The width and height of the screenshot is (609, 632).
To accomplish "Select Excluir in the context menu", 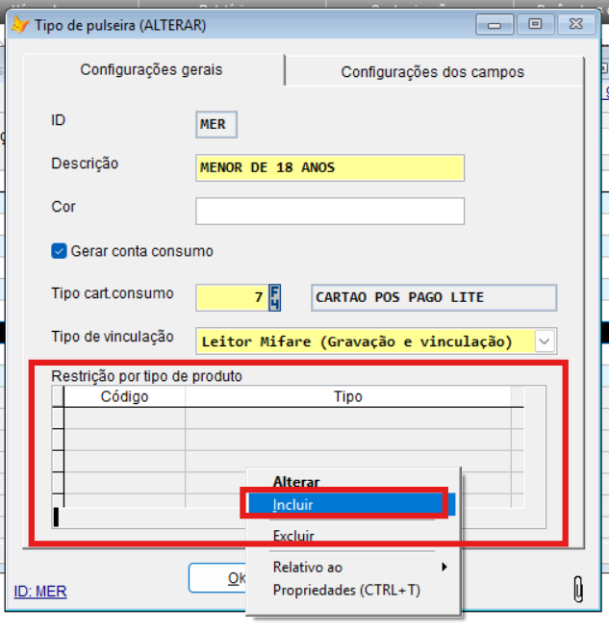I will click(293, 536).
